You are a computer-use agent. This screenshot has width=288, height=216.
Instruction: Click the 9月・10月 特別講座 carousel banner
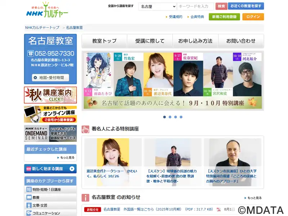click(x=173, y=81)
